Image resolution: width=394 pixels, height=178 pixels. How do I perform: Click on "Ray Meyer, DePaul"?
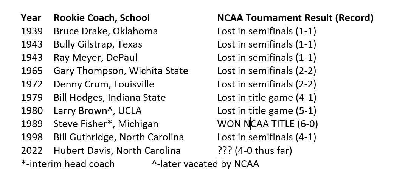click(x=96, y=58)
